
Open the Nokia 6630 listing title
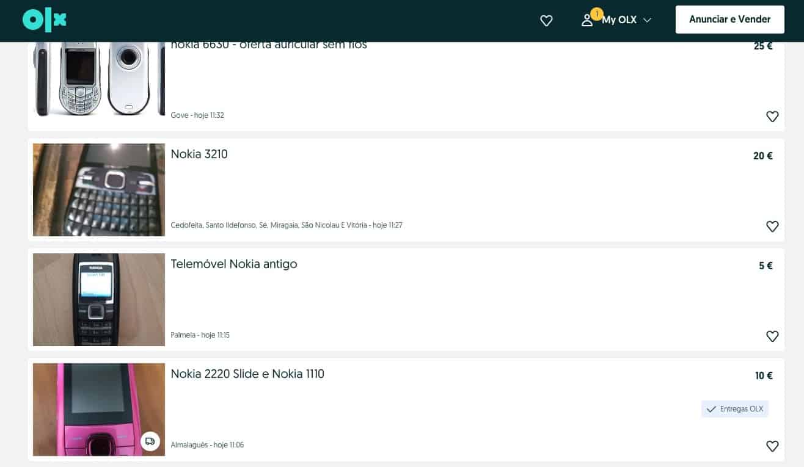point(268,45)
